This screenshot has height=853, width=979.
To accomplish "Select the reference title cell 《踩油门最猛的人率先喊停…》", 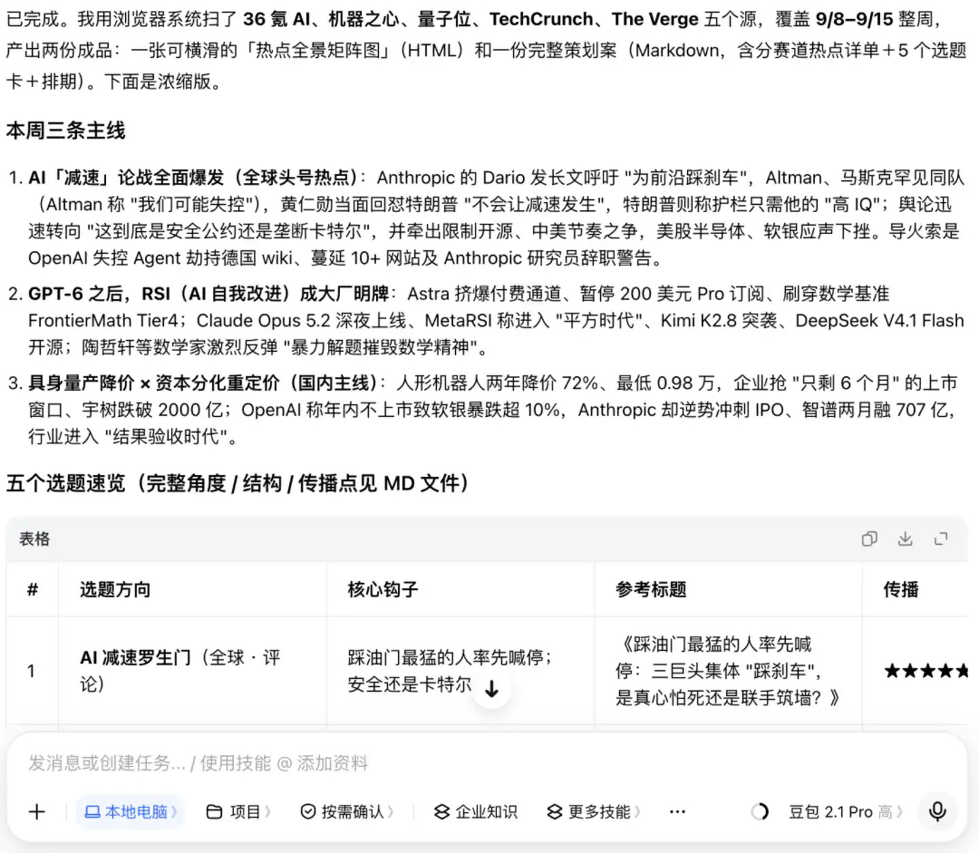I will pos(728,671).
